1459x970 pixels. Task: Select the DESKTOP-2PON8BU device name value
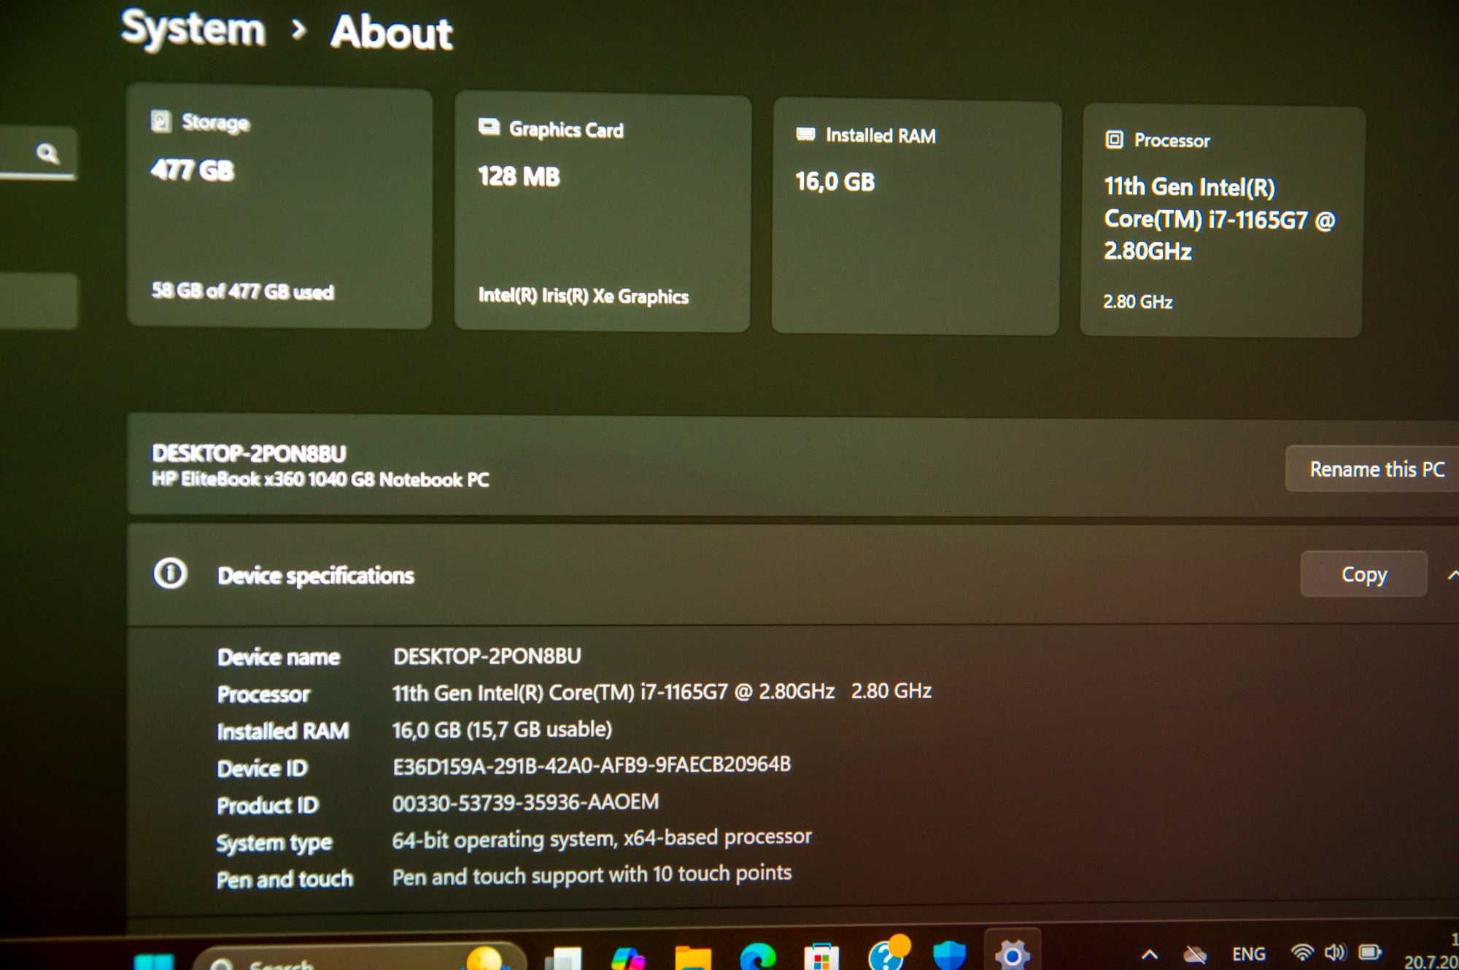(x=487, y=656)
